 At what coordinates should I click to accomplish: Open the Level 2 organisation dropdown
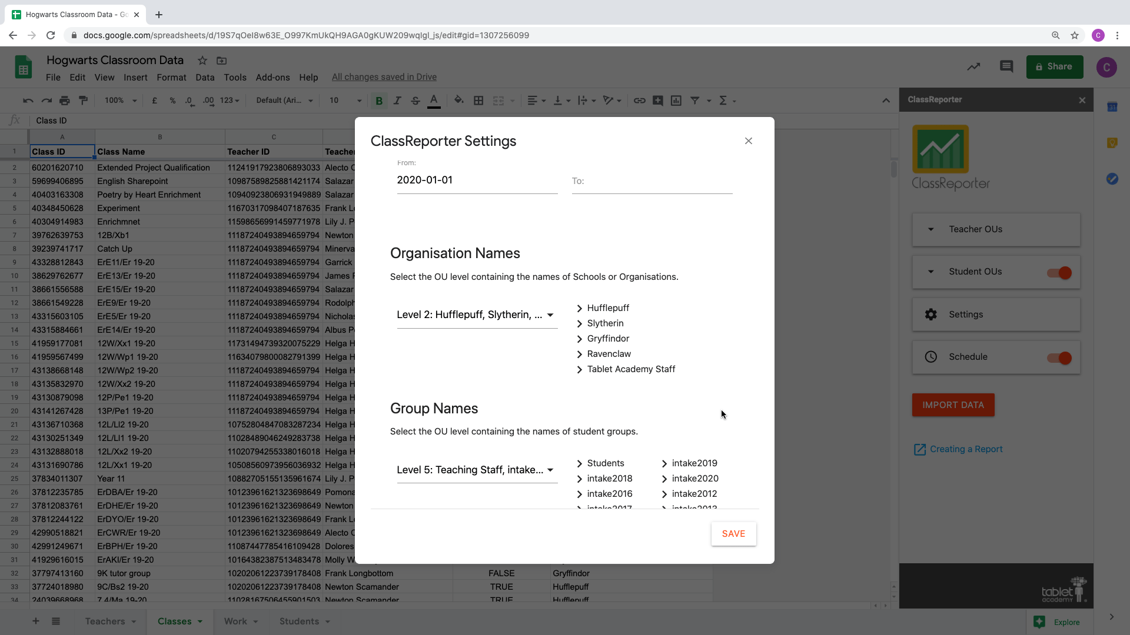coord(476,315)
